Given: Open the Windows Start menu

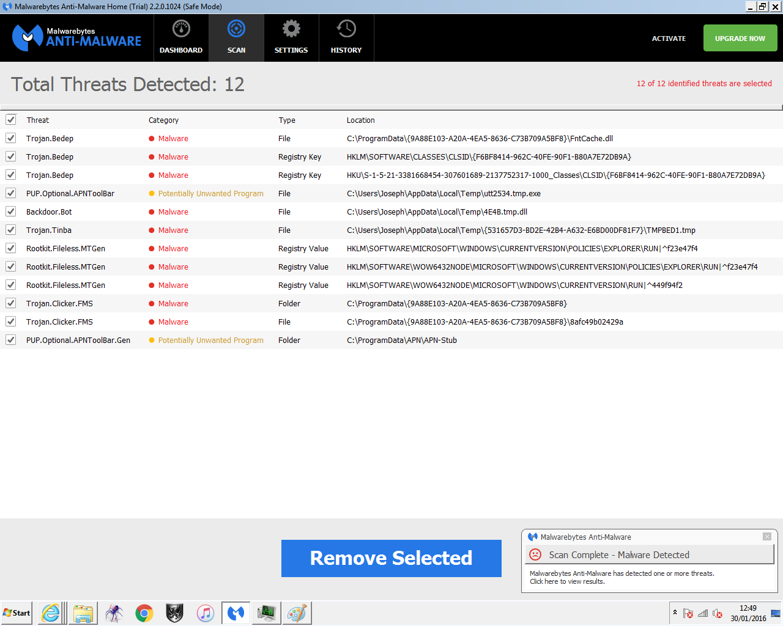Looking at the screenshot, I should pyautogui.click(x=17, y=613).
